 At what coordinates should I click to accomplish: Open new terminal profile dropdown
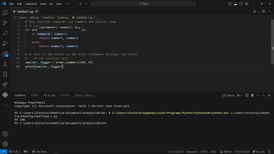(242, 95)
